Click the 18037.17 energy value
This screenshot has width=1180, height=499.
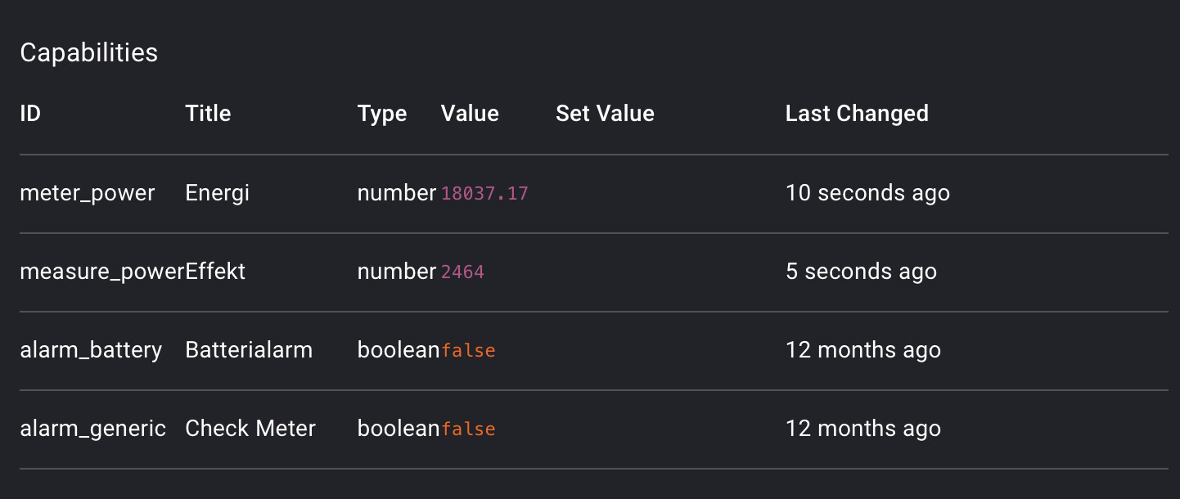tap(484, 194)
